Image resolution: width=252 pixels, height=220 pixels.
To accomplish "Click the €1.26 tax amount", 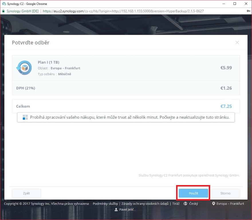I will pyautogui.click(x=226, y=88).
